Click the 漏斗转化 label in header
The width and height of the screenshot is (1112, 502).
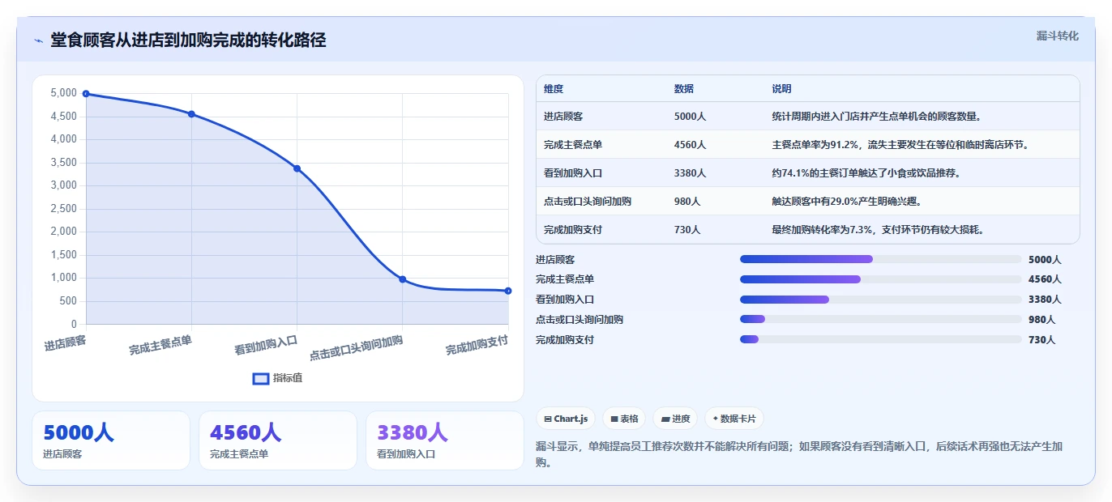(1058, 36)
